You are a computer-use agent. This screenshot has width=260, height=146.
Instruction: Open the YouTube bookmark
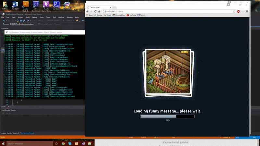(131, 15)
